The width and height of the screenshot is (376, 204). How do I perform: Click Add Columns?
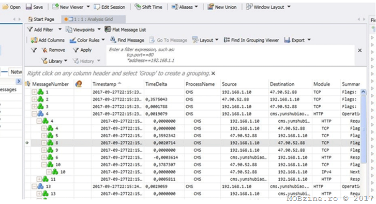click(x=48, y=40)
